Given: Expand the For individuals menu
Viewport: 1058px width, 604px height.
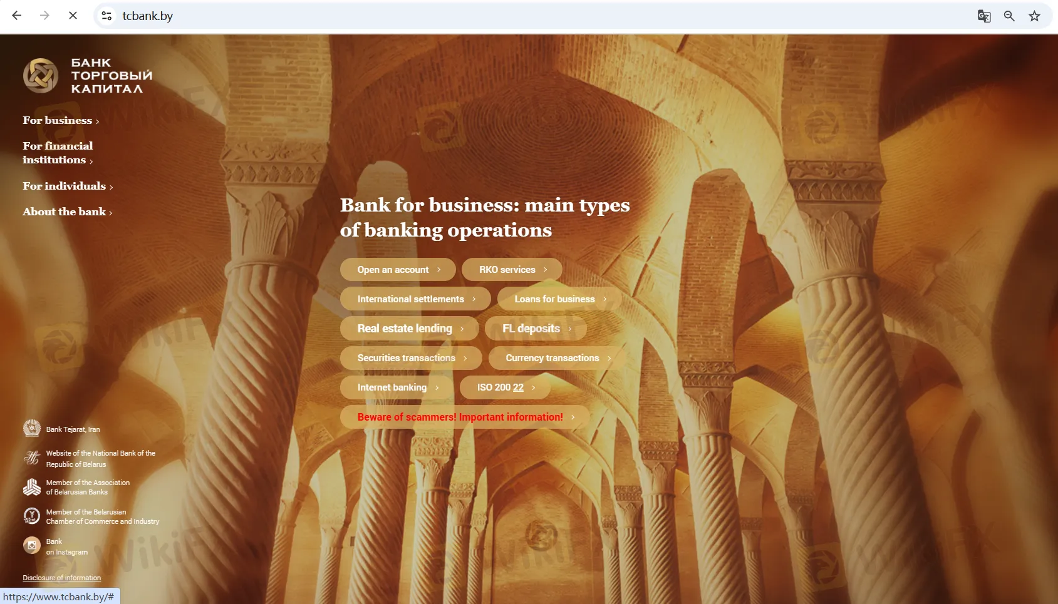Looking at the screenshot, I should pyautogui.click(x=68, y=186).
